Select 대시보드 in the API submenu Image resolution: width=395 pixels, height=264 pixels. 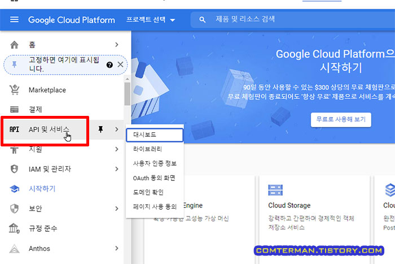155,135
